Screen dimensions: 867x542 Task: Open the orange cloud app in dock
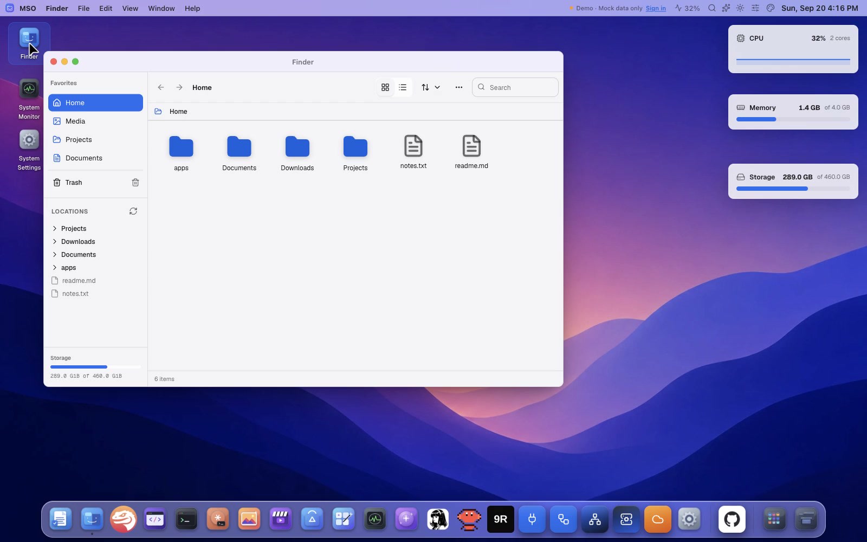click(x=658, y=520)
